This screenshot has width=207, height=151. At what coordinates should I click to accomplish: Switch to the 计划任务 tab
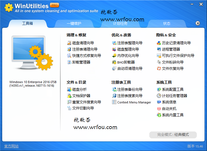click(120, 24)
